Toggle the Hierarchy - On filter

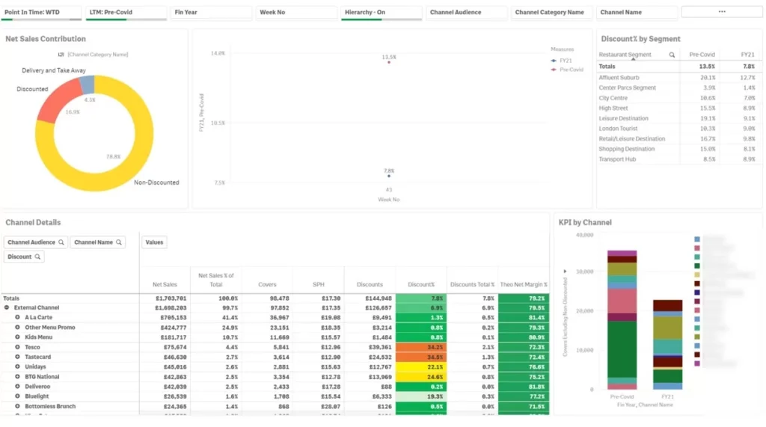[x=381, y=13]
